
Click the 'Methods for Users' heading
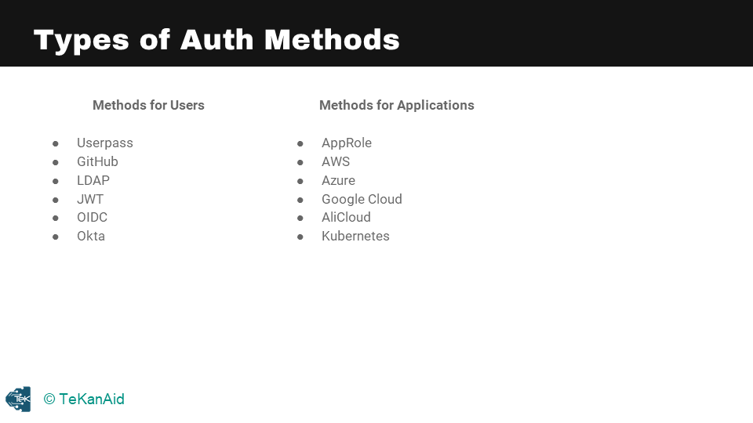(148, 105)
